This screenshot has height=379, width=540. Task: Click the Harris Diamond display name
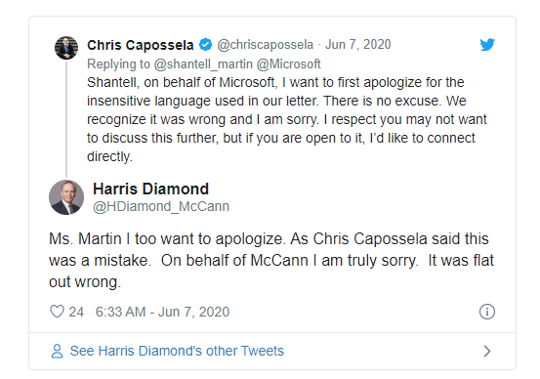(x=150, y=189)
